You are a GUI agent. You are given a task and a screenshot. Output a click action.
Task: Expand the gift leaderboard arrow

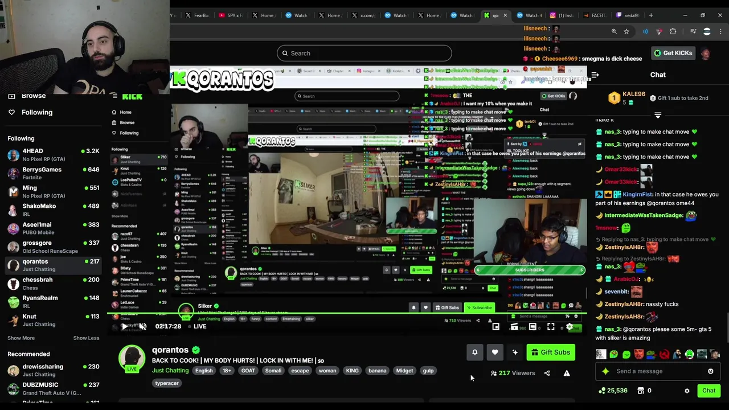click(658, 116)
